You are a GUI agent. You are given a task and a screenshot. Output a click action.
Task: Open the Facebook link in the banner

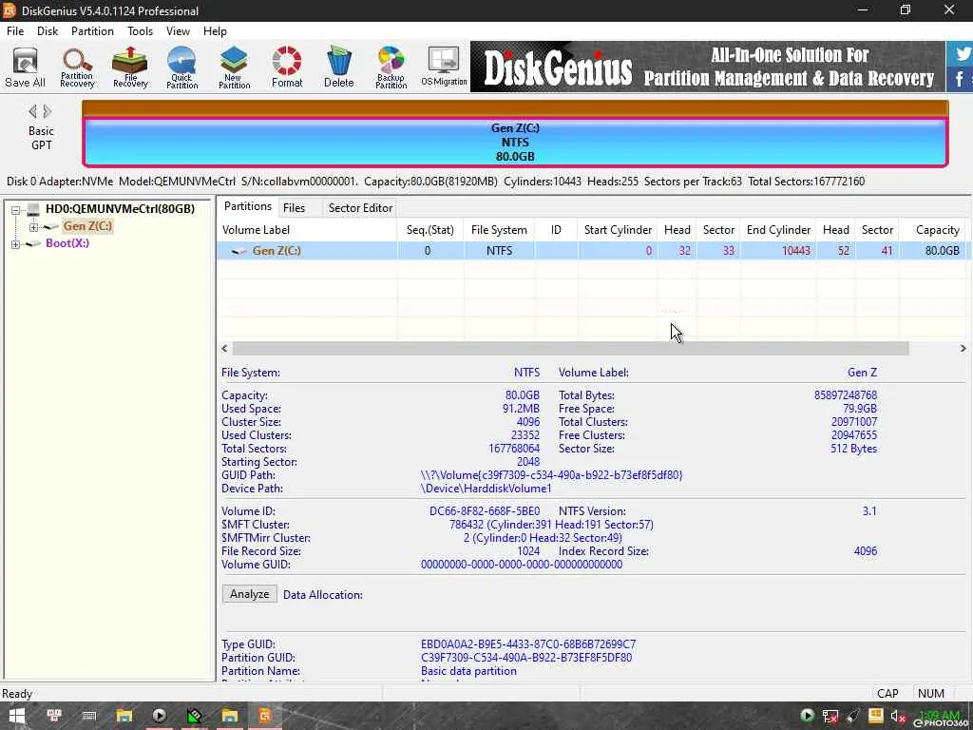(x=961, y=79)
